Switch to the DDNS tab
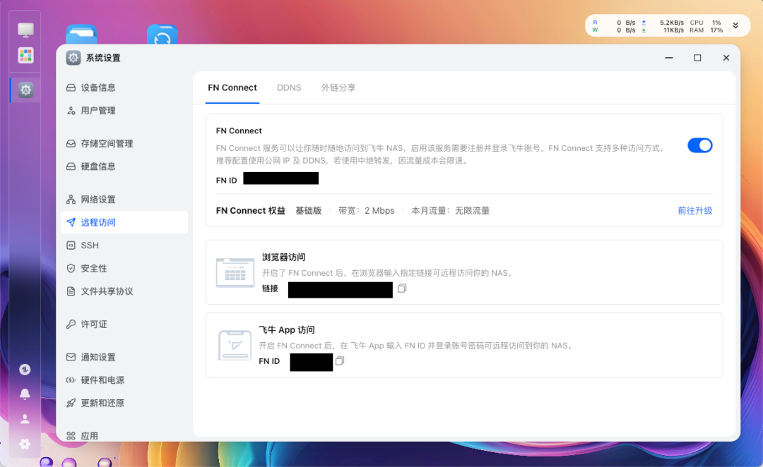 (288, 87)
